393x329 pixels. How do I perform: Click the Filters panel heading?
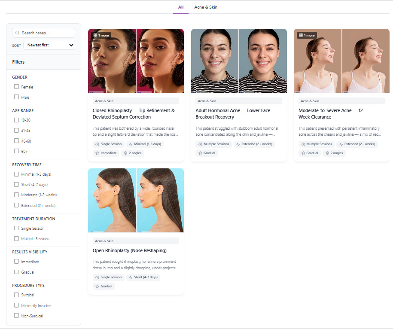click(x=18, y=62)
